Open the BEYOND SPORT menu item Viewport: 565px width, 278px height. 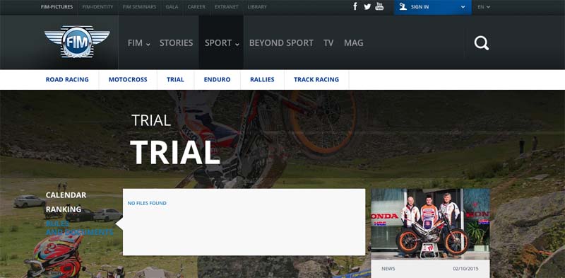pyautogui.click(x=281, y=43)
